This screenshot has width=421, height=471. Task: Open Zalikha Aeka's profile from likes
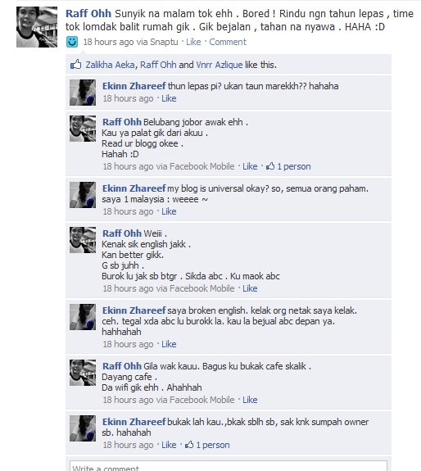[110, 65]
